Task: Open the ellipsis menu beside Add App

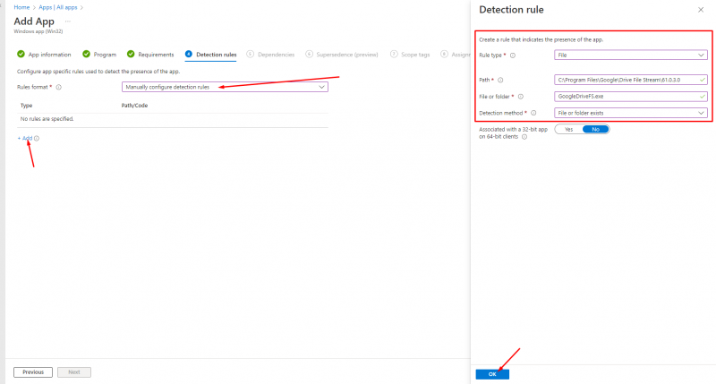Action: 68,21
